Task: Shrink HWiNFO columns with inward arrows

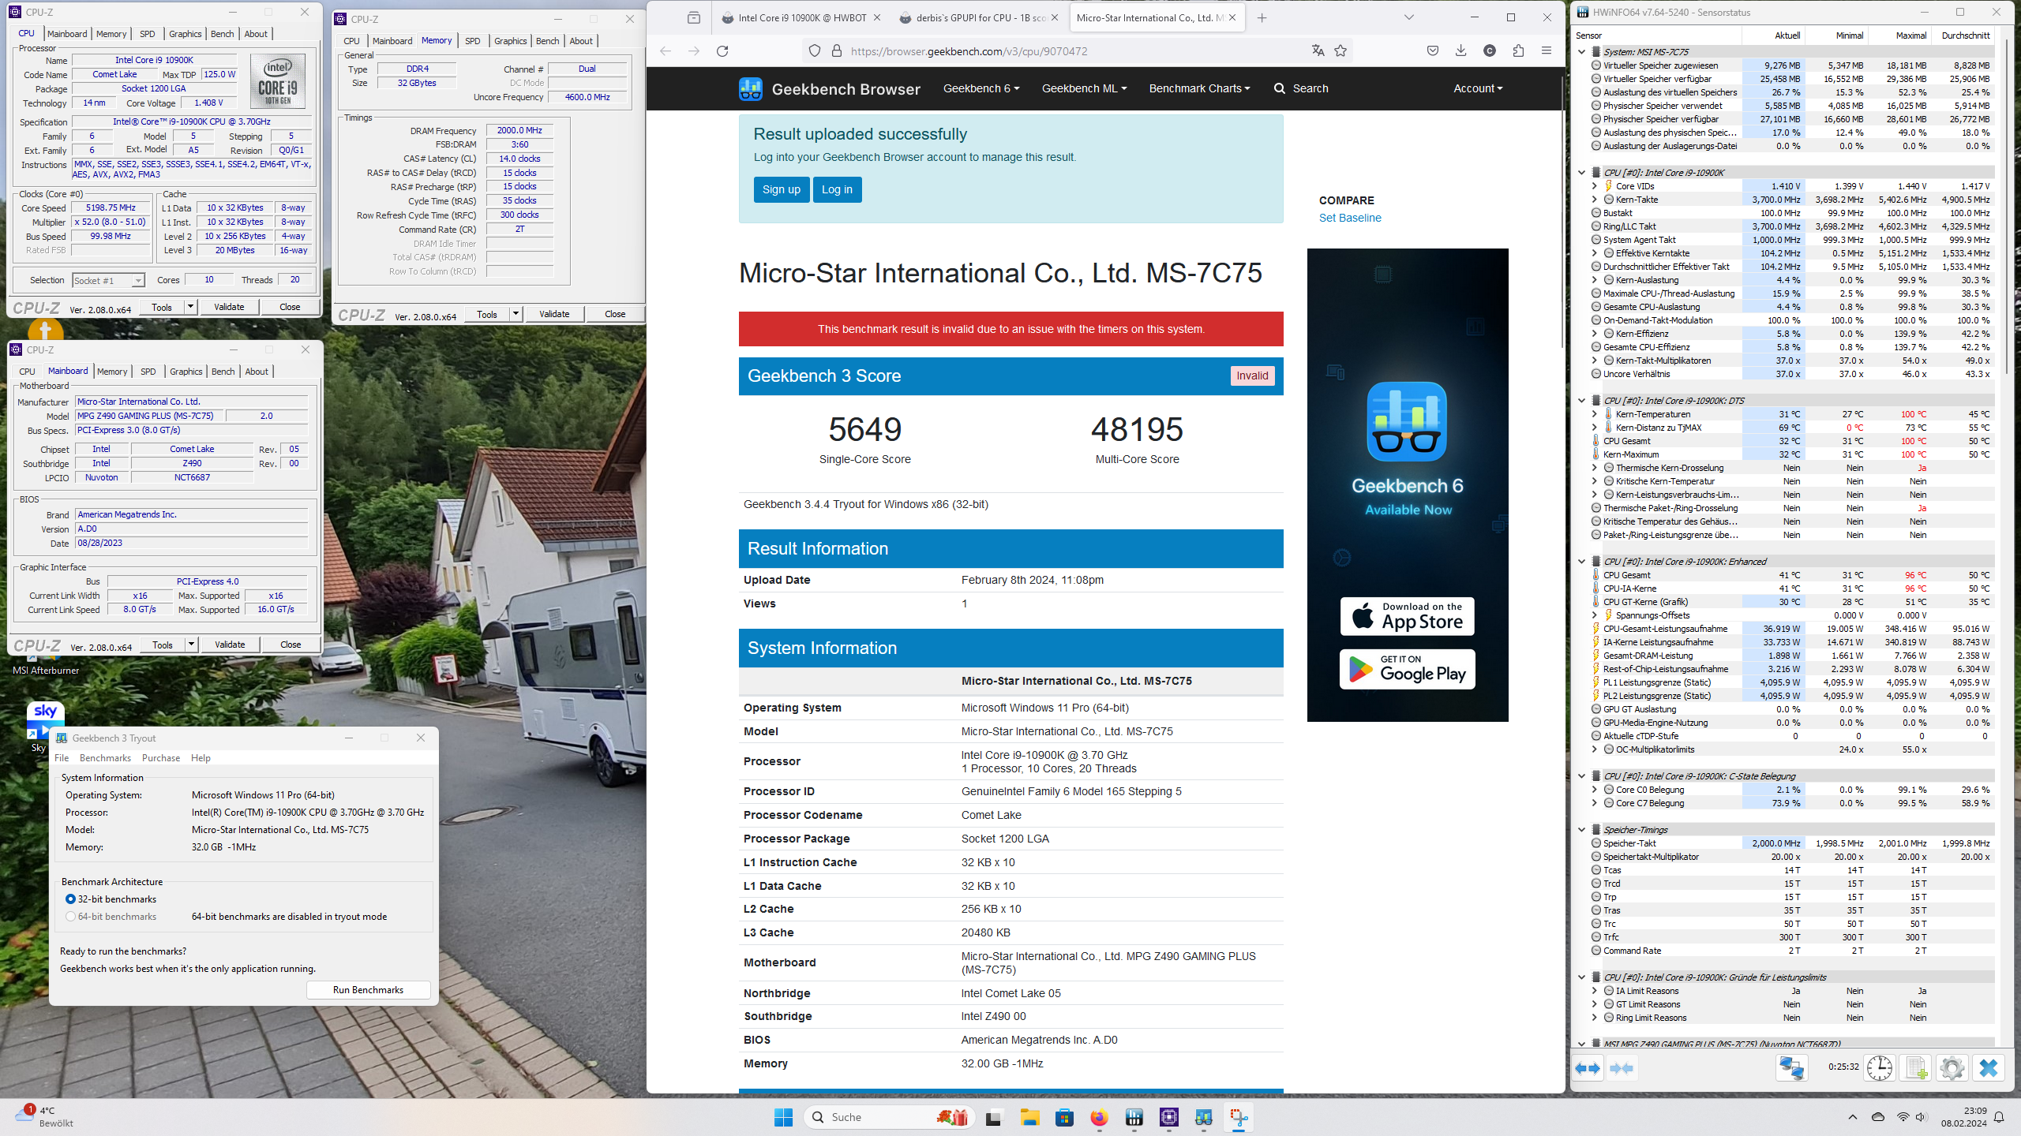Action: click(1622, 1068)
